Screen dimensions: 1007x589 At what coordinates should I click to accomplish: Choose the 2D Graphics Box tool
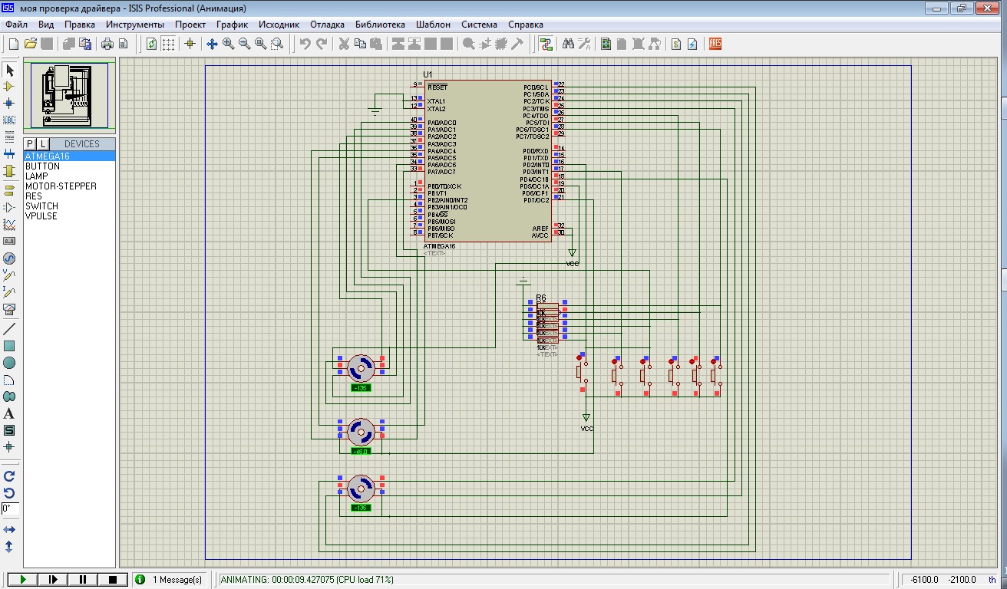point(9,346)
